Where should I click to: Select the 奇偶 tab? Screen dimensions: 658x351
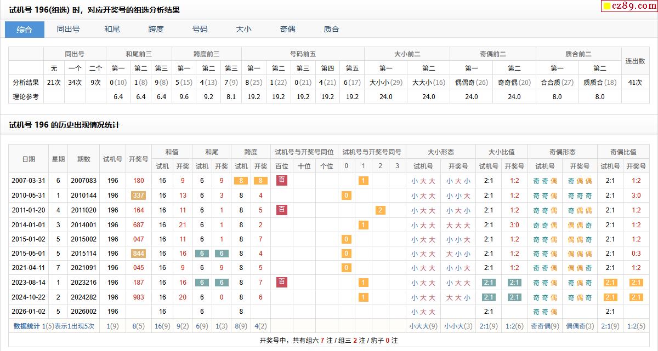(287, 30)
